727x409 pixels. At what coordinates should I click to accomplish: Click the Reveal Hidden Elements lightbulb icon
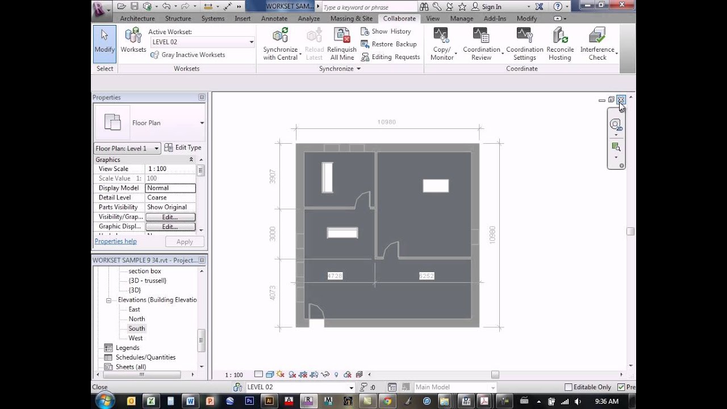pyautogui.click(x=336, y=374)
